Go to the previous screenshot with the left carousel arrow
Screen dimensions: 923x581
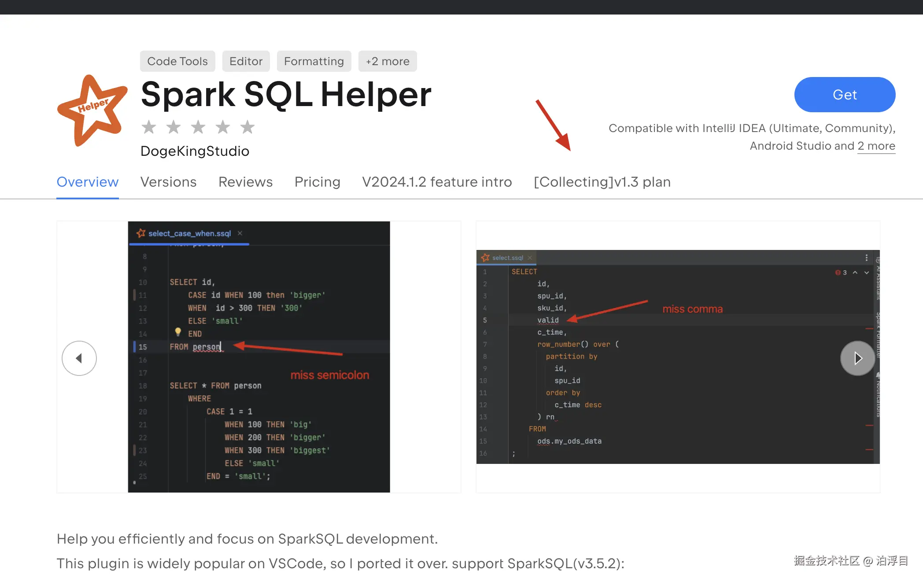(79, 358)
